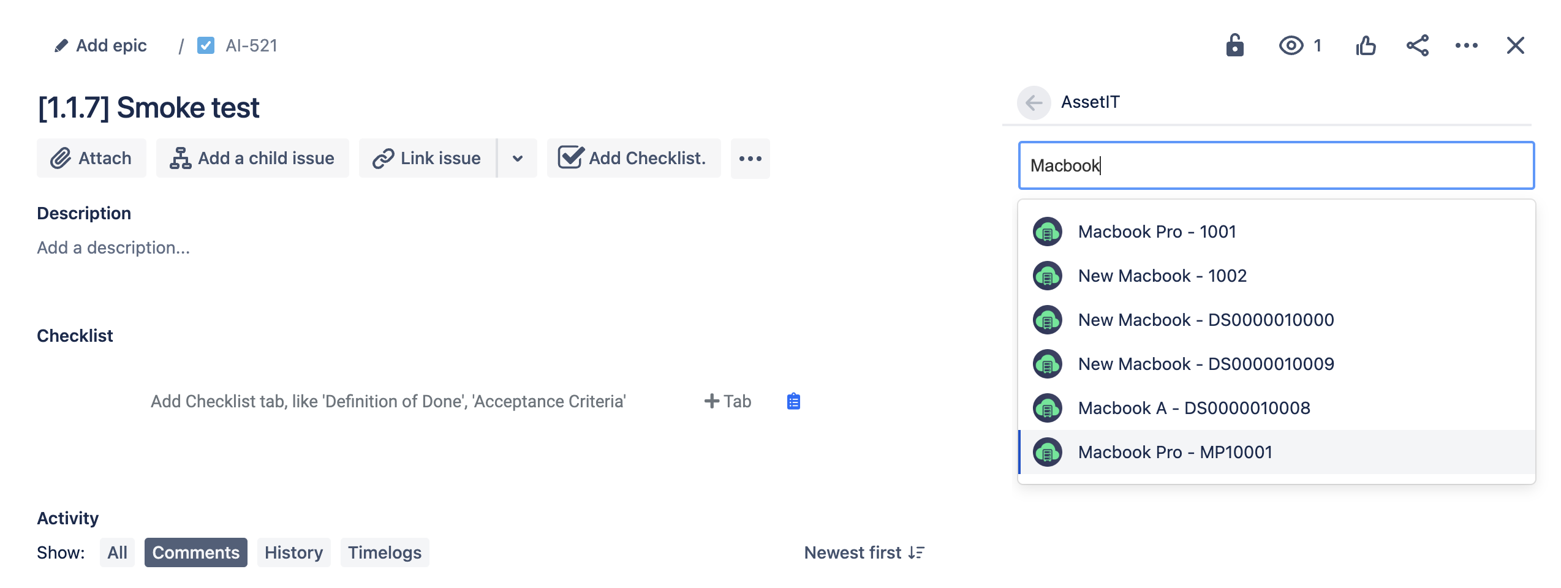This screenshot has height=588, width=1561.
Task: Select Macbook Pro - 1001 from results
Action: 1157,232
